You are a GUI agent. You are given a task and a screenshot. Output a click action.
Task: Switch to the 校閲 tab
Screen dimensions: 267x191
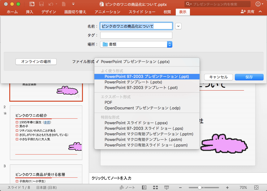[x=167, y=12]
